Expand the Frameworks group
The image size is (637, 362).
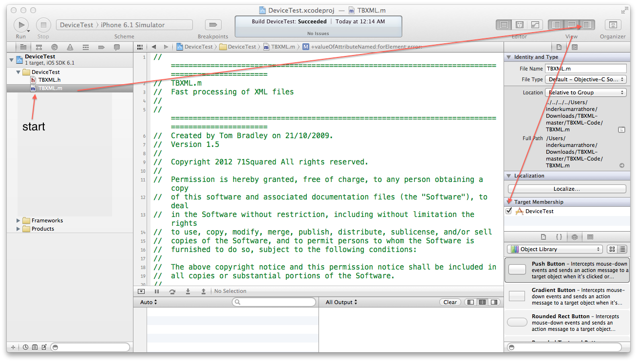19,220
